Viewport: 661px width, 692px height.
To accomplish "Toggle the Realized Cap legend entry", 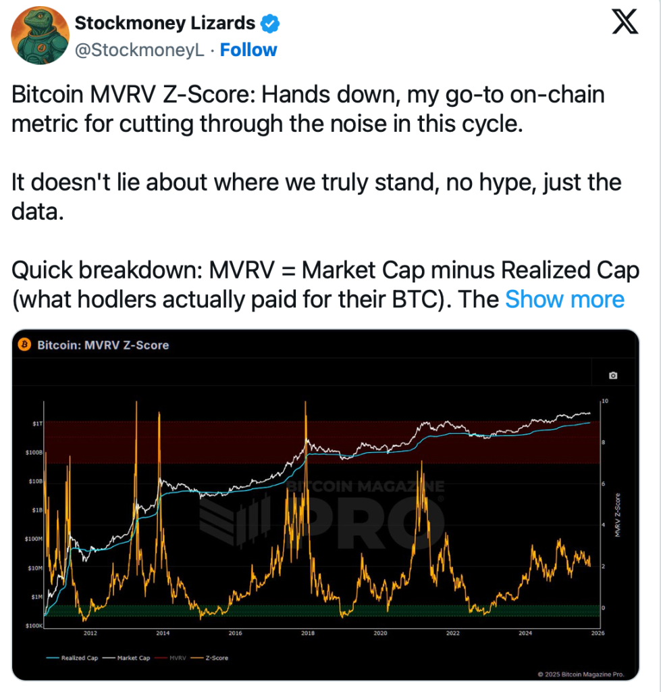I will [x=71, y=658].
